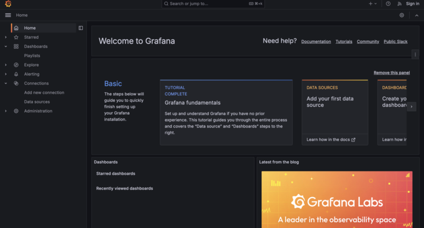Click the Home house icon in sidebar
Image resolution: width=424 pixels, height=228 pixels.
(x=16, y=28)
